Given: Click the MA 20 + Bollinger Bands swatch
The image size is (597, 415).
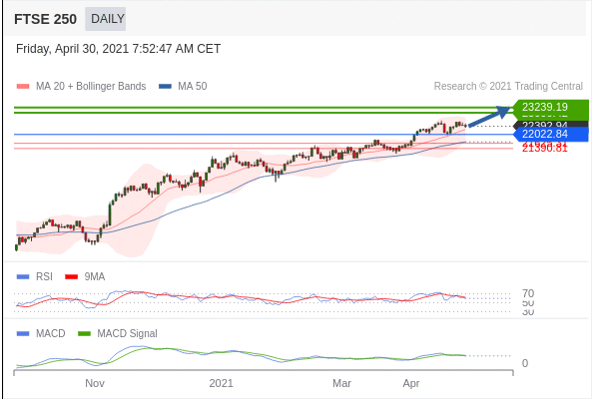Looking at the screenshot, I should coord(23,87).
